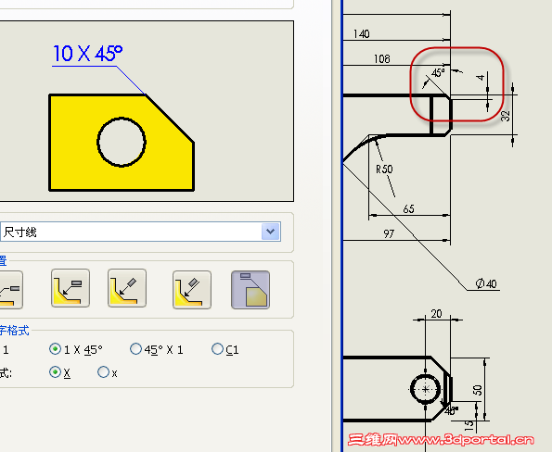The width and height of the screenshot is (552, 452).
Task: Select the R50 radius dimension
Action: coord(384,169)
